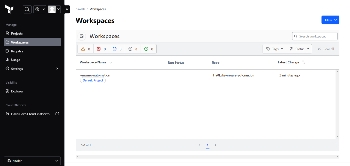
Task: Go to Projects in sidebar
Action: (32, 34)
